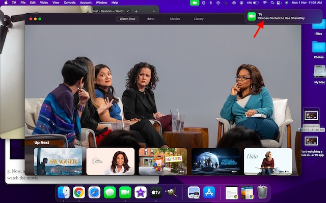326x203 pixels.
Task: Open the TV app menu
Action: pos(14,3)
